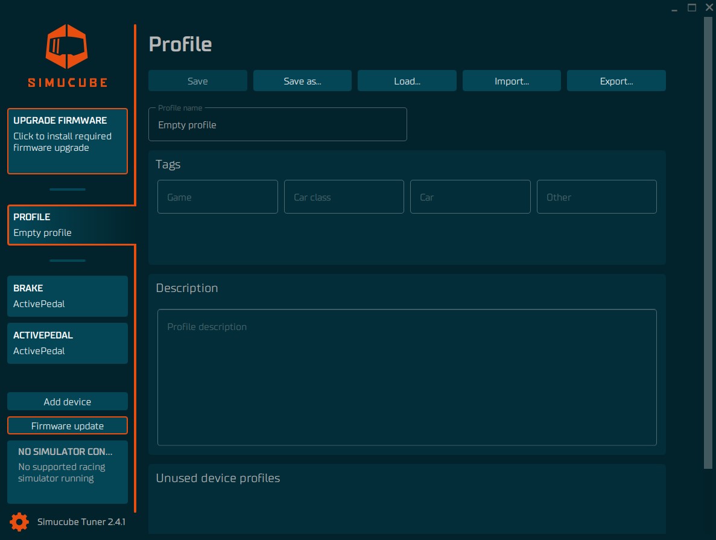Click the Simucube Tuner 2.4.1 version text
716x540 pixels.
coord(81,522)
